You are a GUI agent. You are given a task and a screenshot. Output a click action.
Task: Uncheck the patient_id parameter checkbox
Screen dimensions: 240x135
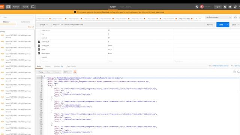click(x=39, y=42)
